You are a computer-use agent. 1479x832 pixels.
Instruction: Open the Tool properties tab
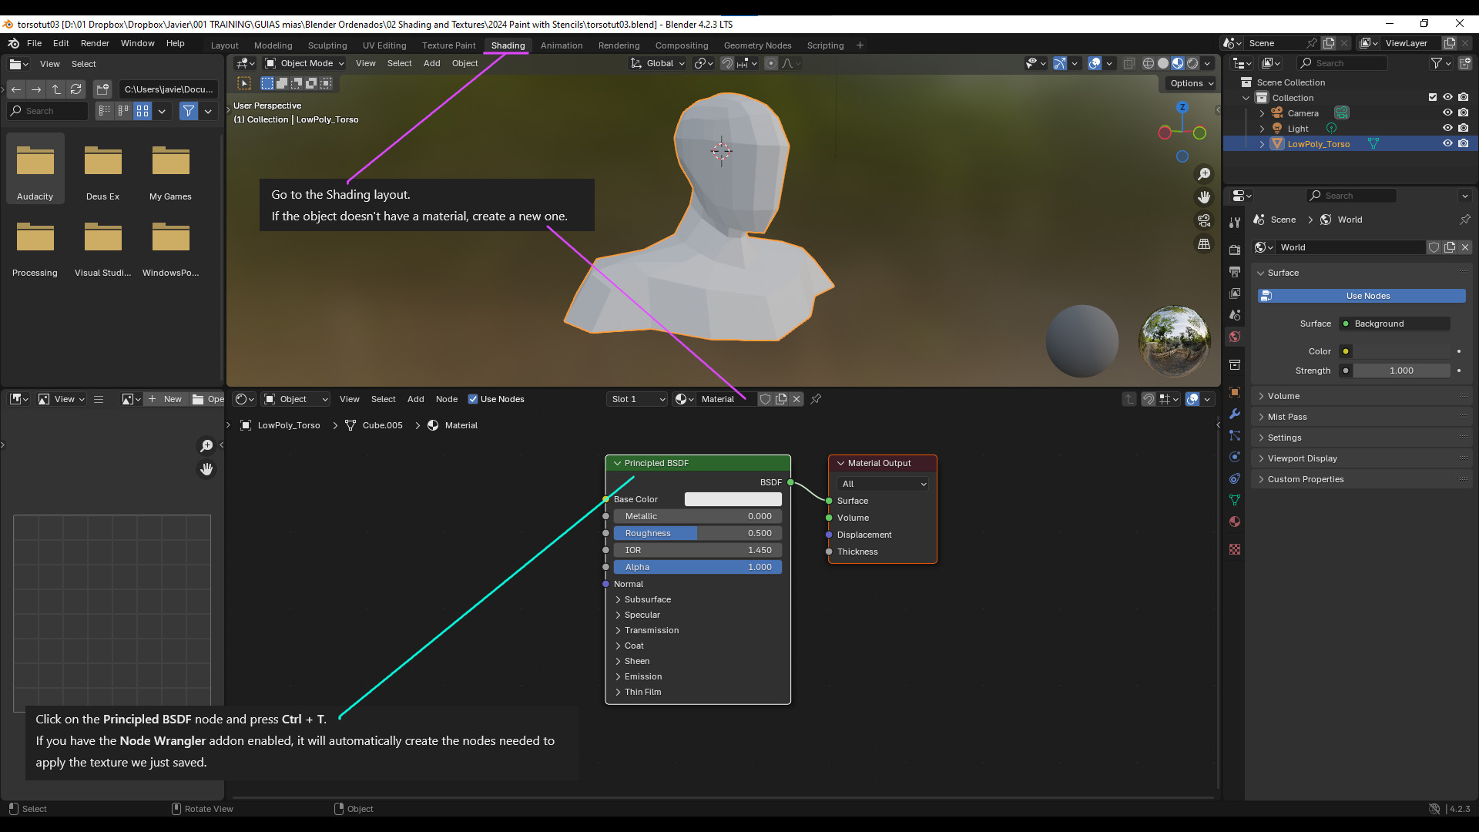click(1235, 222)
